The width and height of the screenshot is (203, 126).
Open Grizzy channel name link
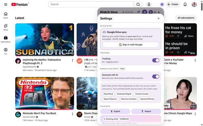click(87, 117)
